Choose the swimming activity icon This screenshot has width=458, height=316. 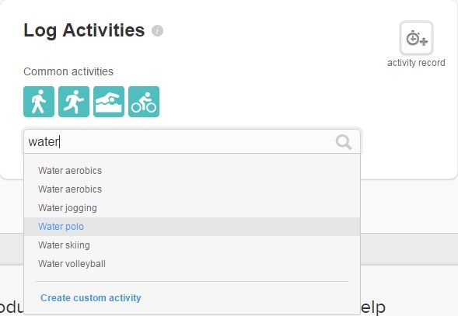point(109,102)
